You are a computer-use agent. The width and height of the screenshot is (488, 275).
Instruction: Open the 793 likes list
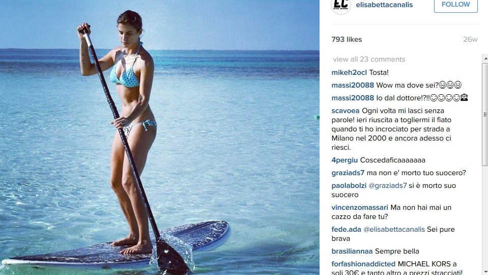347,40
